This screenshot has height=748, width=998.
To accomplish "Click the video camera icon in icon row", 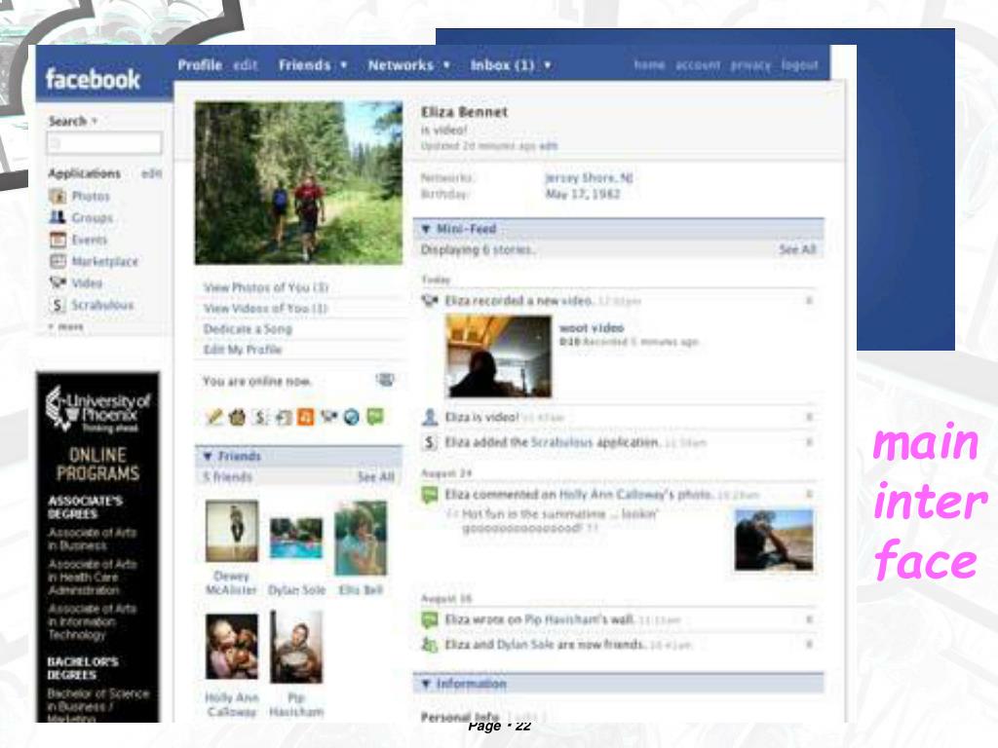I will (328, 417).
